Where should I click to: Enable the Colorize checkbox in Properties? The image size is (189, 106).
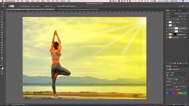point(175,90)
